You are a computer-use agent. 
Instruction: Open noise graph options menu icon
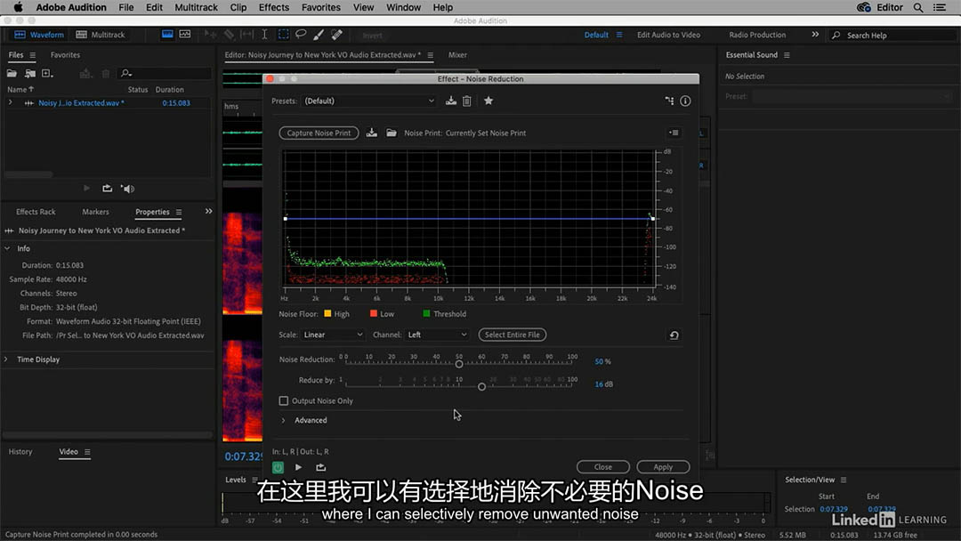674,133
